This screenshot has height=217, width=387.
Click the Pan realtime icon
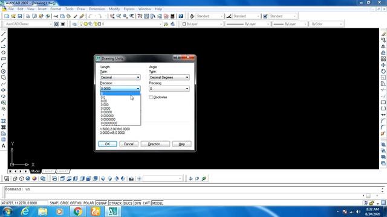click(x=112, y=16)
